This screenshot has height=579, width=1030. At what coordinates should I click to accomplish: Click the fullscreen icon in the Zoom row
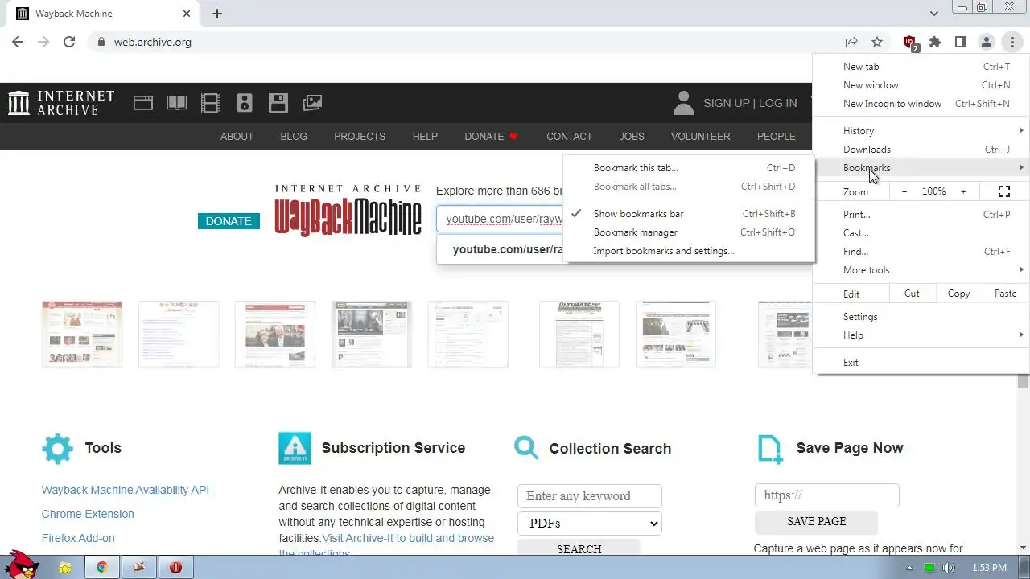(x=1003, y=191)
